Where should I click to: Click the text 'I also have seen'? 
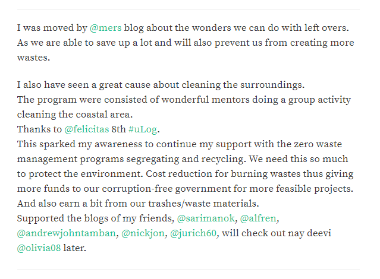pyautogui.click(x=53, y=85)
